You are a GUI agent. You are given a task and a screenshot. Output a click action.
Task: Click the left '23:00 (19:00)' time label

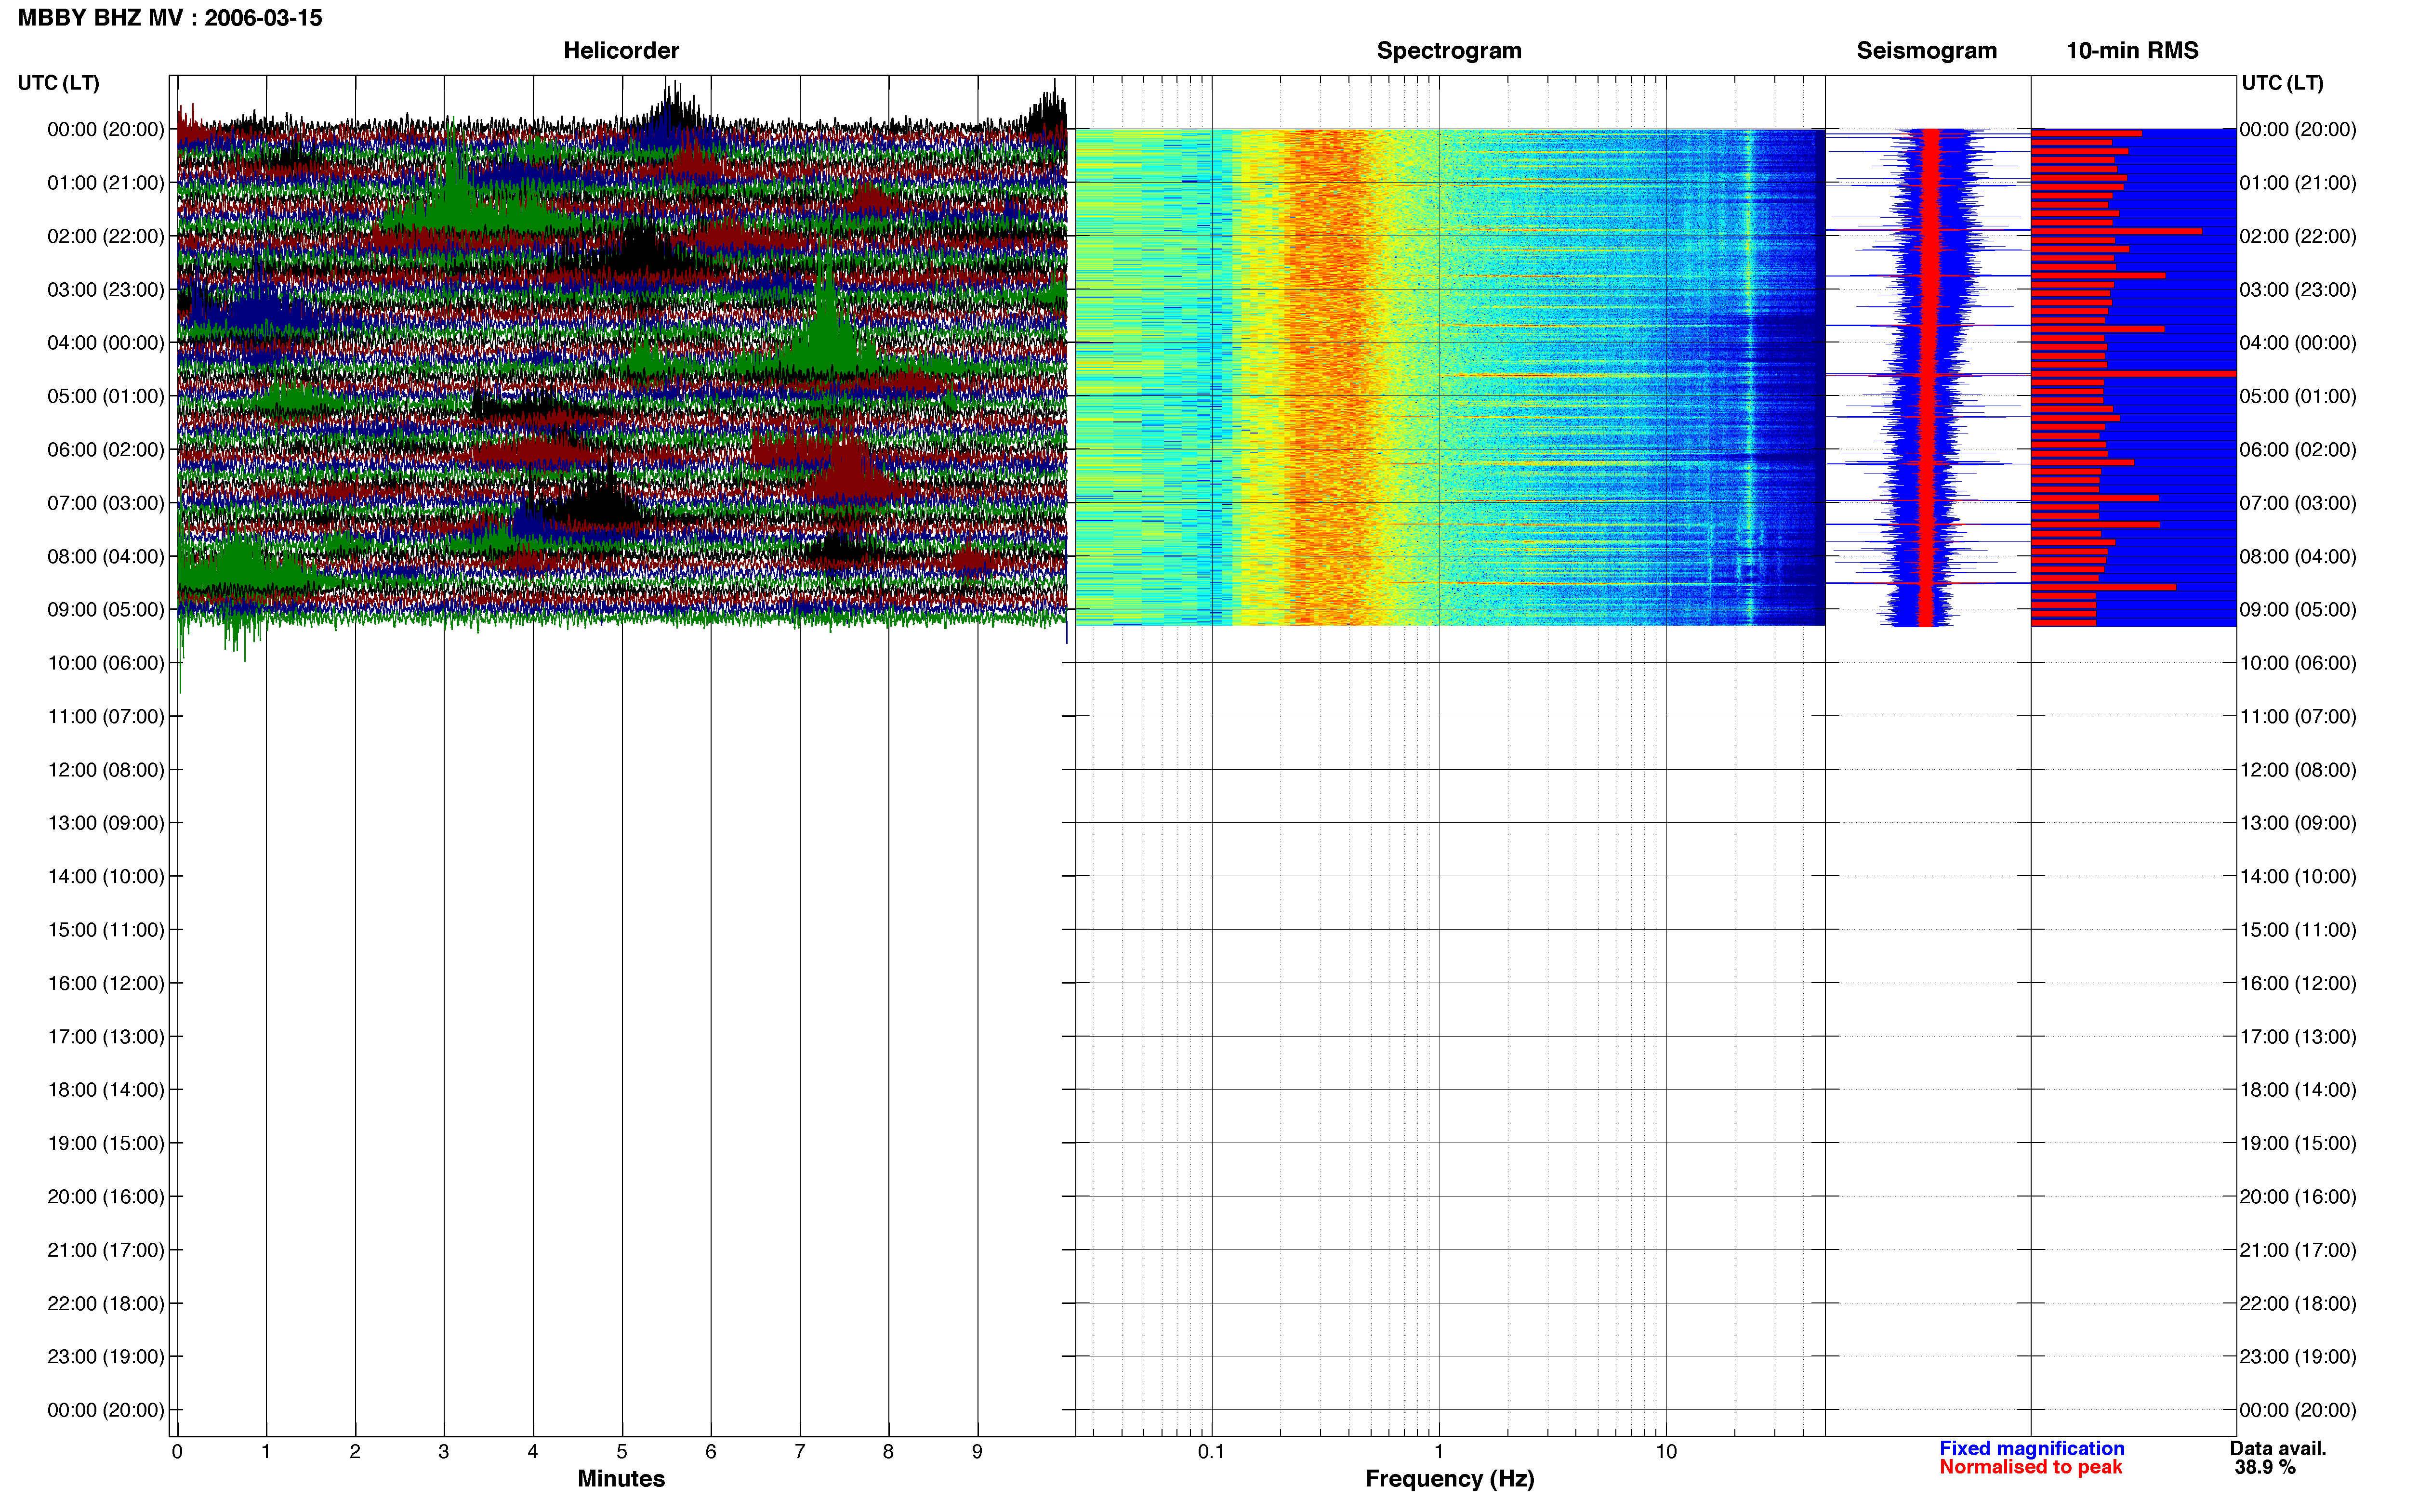coord(106,1357)
